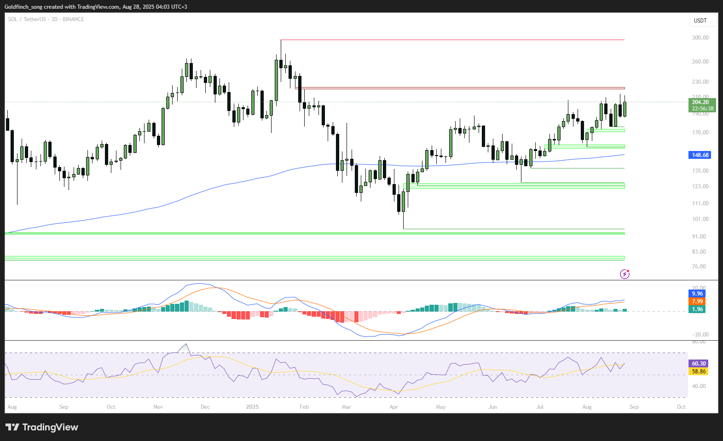
Task: Click the 123.00 price axis label
Action: point(700,186)
